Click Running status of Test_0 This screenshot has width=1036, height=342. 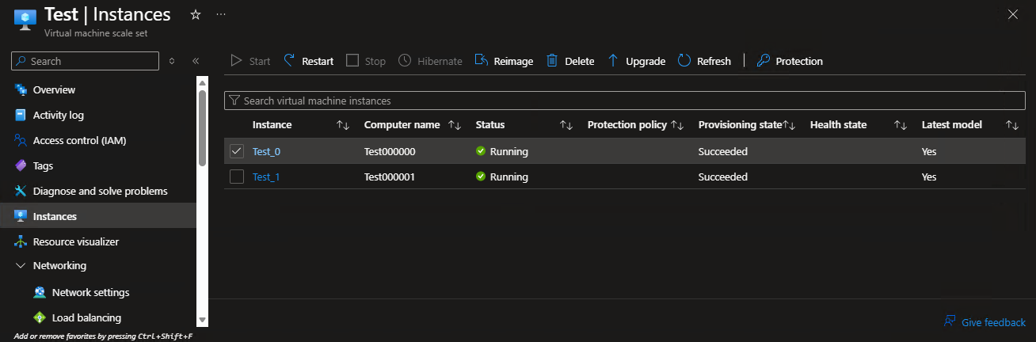click(x=502, y=151)
